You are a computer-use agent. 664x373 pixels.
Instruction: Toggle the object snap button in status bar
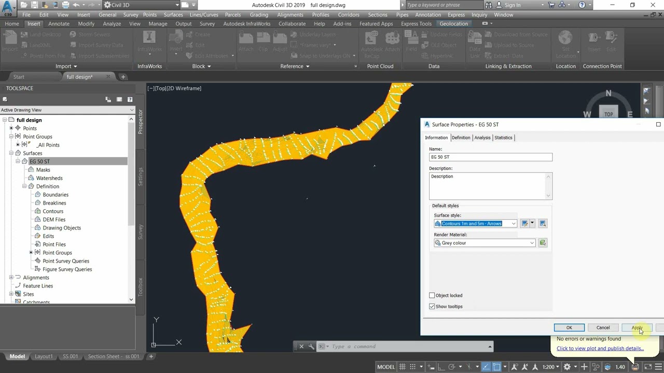pyautogui.click(x=496, y=367)
